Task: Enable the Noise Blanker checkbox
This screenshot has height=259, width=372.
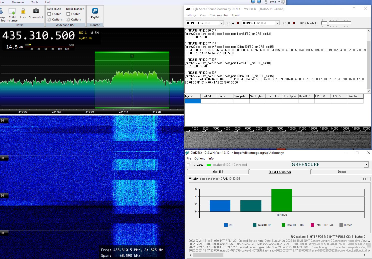Action: (69, 14)
